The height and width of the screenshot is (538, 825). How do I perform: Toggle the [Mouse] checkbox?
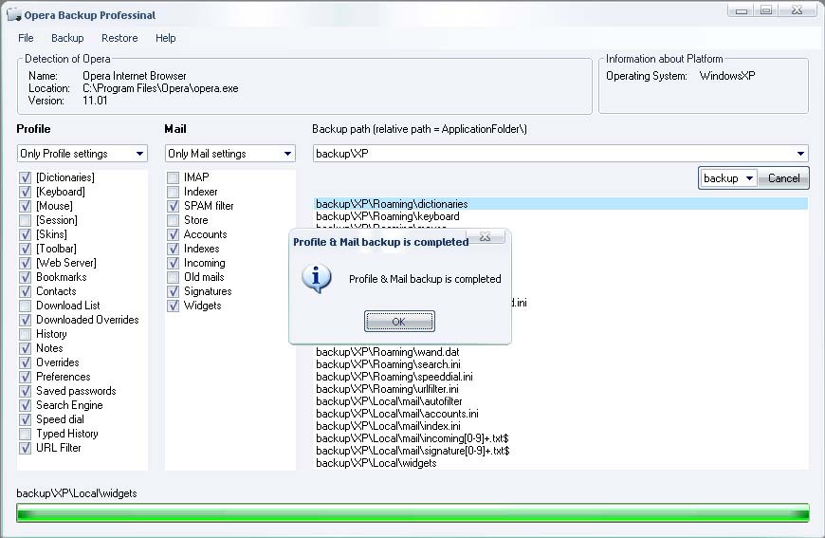coord(25,206)
